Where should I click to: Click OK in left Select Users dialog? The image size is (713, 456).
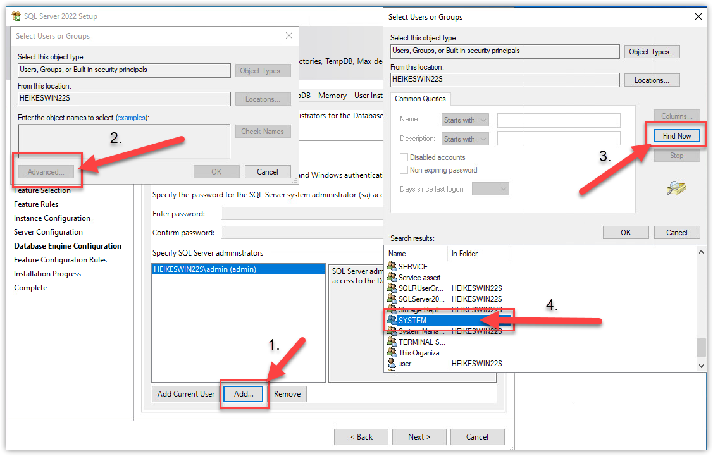(x=216, y=172)
